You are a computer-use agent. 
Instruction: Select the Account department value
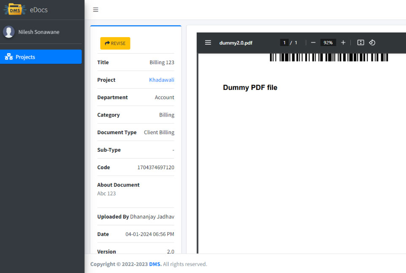(165, 97)
